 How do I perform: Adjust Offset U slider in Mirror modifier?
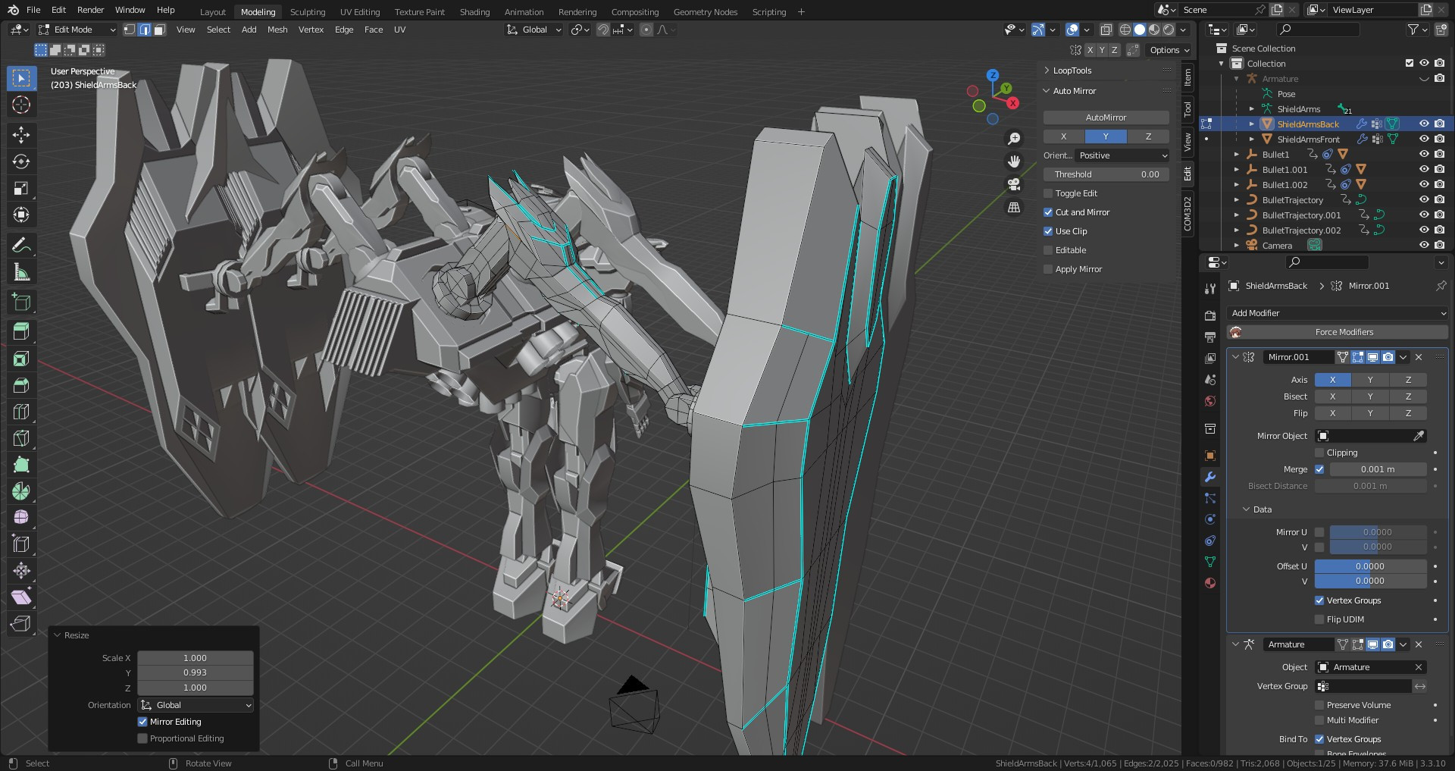[x=1370, y=566]
